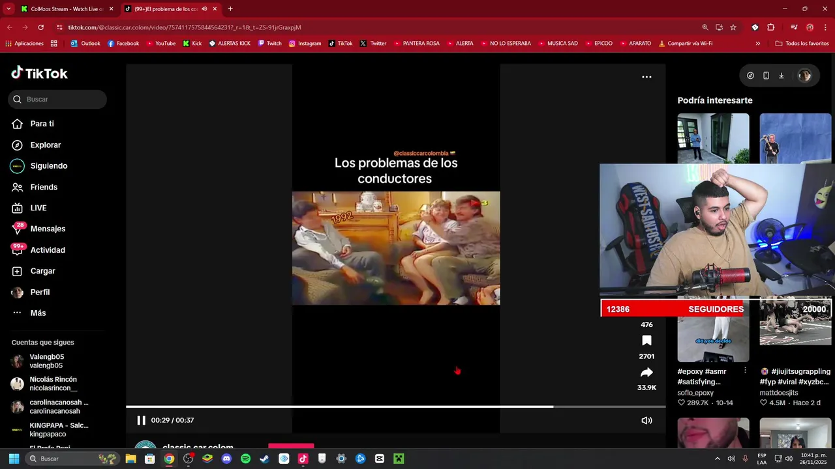Open the Instagram bookmark

(305, 44)
